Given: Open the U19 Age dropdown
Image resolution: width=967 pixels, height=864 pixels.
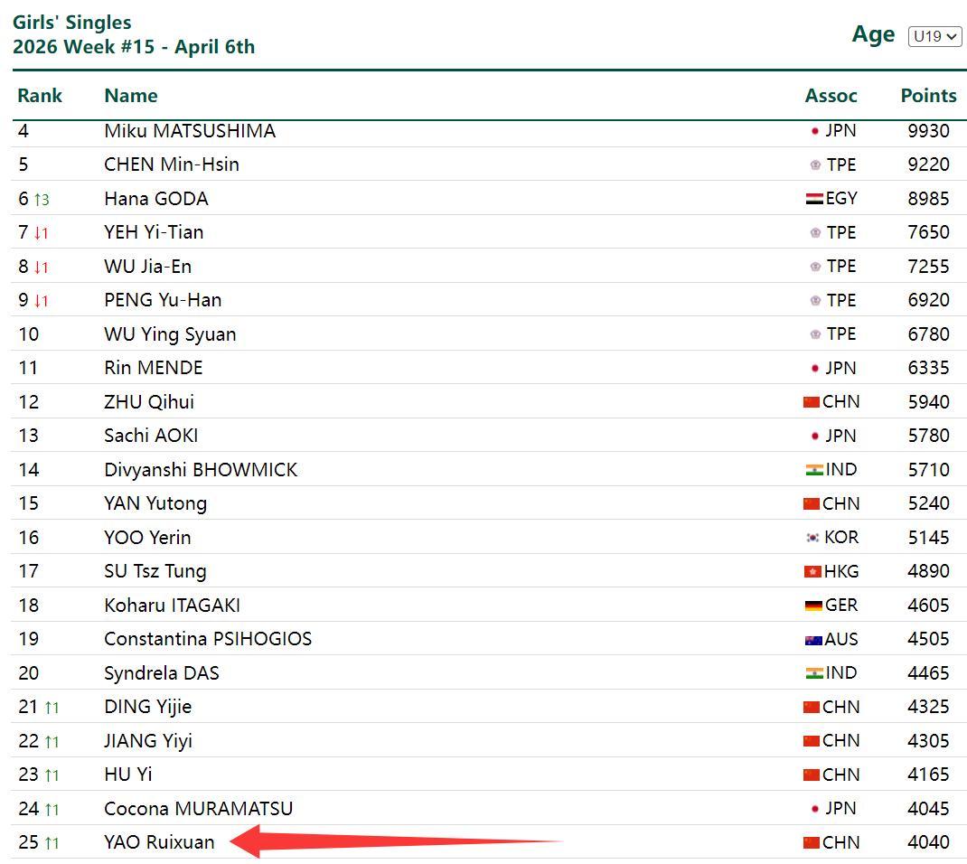Looking at the screenshot, I should point(934,36).
